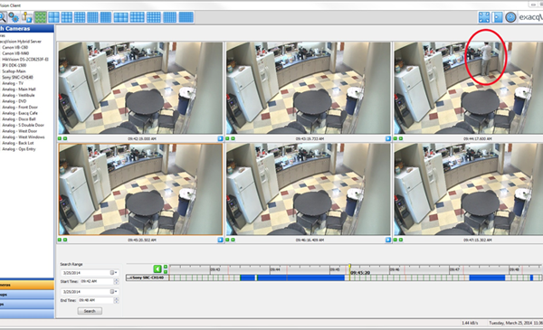
Task: Switch to the 2x2 square grid layout
Action: 53,17
